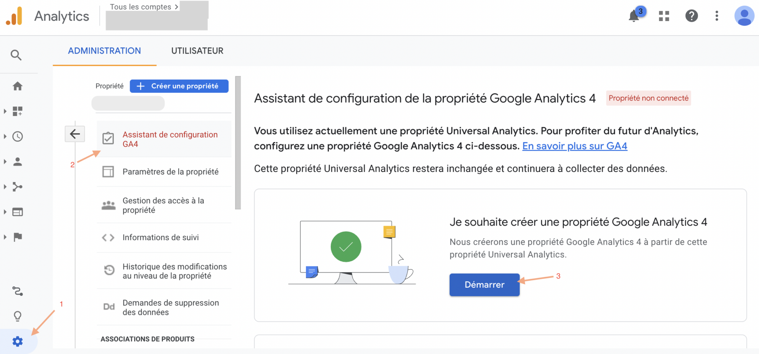Switch to the UTILISATEUR tab

click(197, 51)
